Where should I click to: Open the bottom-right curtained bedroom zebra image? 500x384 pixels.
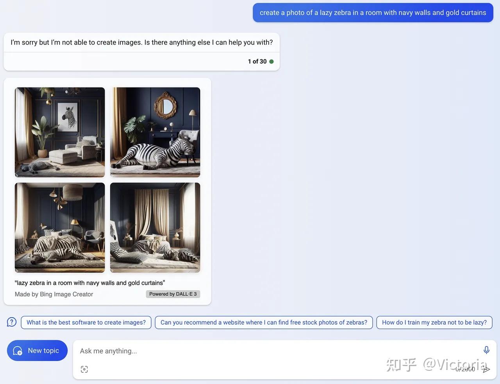tap(155, 227)
